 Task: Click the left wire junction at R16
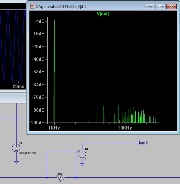[x=47, y=177]
